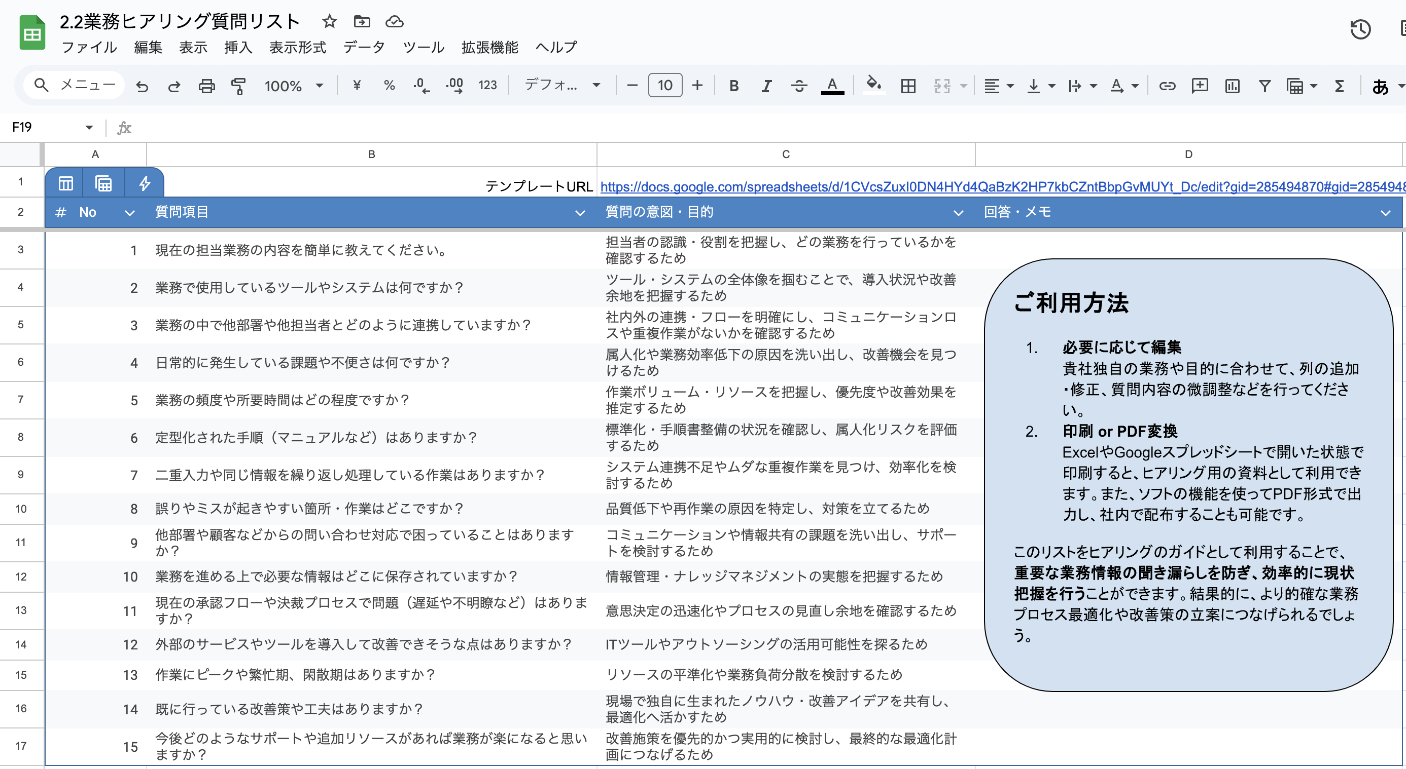Open the font family dropdown

(x=561, y=86)
